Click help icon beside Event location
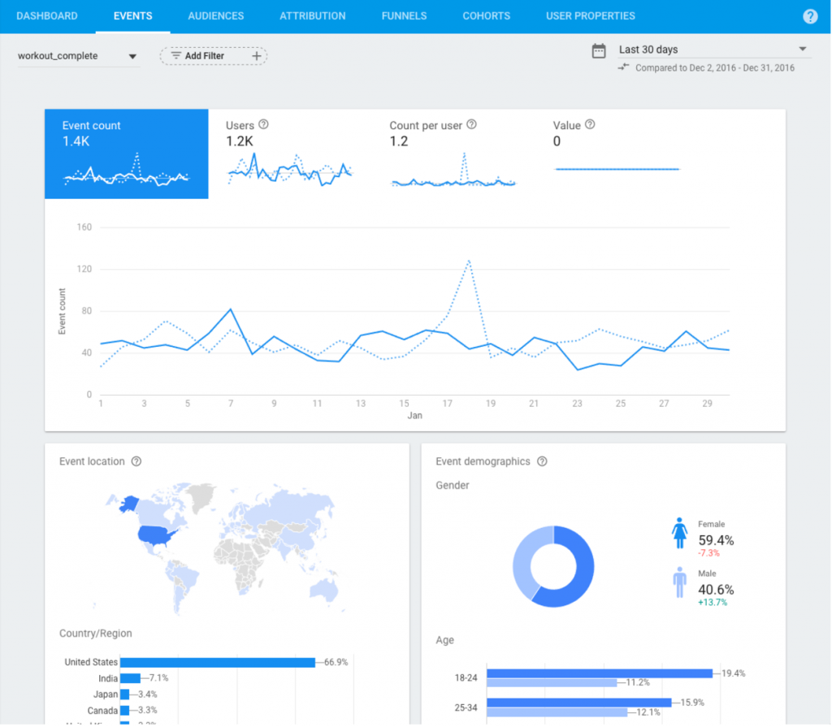The height and width of the screenshot is (727, 832). (136, 461)
